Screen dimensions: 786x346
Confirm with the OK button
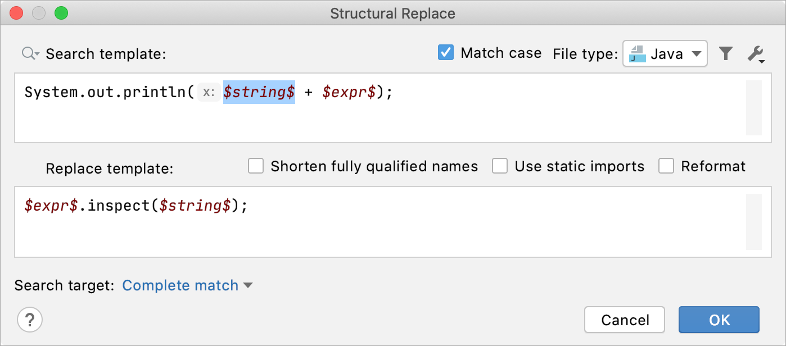pos(719,320)
